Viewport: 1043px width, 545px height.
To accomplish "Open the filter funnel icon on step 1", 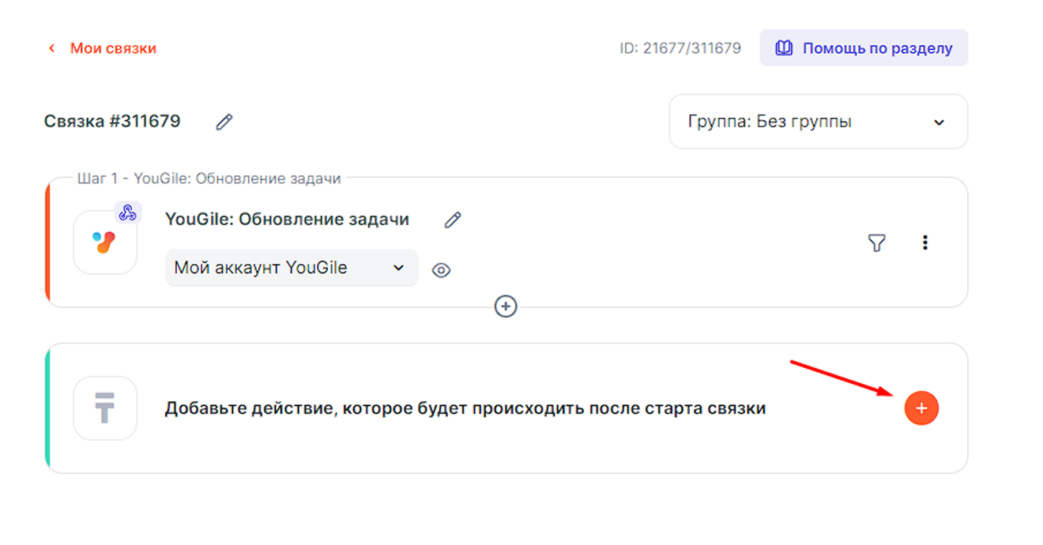I will click(x=876, y=242).
